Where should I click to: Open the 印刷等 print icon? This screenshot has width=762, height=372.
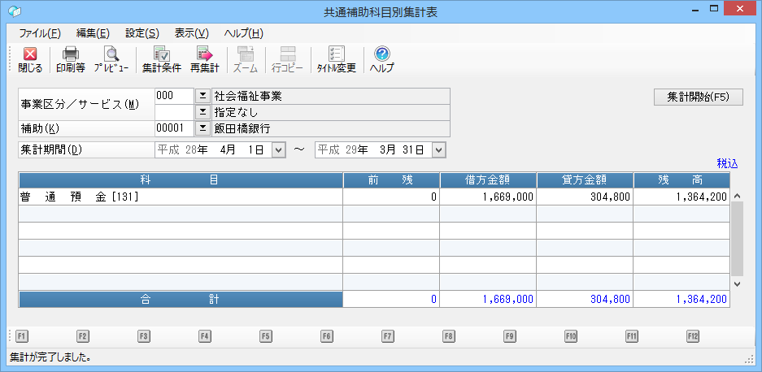(71, 60)
